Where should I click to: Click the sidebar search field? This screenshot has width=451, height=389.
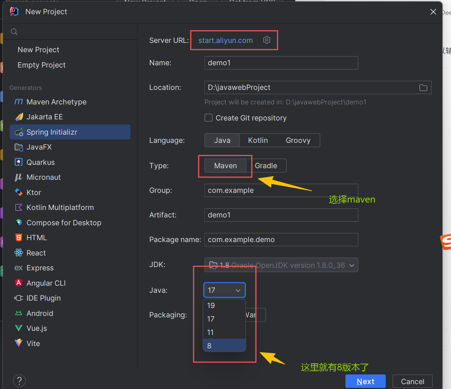click(70, 32)
